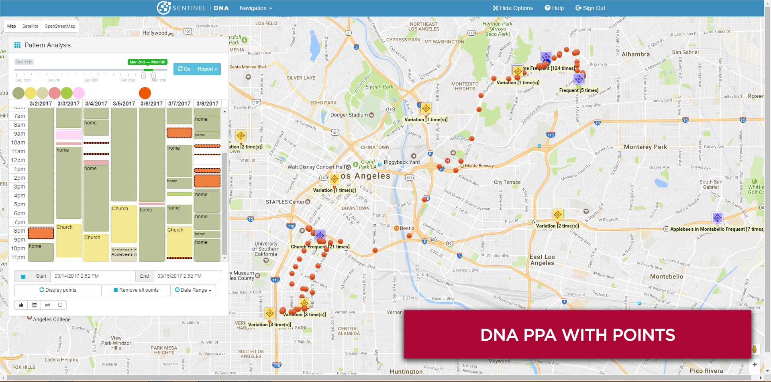Click the Church block on 3/5/2017
Screen dimensions: 771x382
pyautogui.click(x=124, y=224)
